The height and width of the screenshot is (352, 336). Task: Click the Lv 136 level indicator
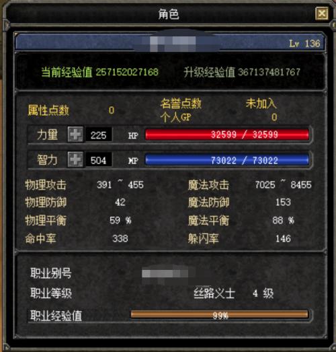[x=304, y=43]
